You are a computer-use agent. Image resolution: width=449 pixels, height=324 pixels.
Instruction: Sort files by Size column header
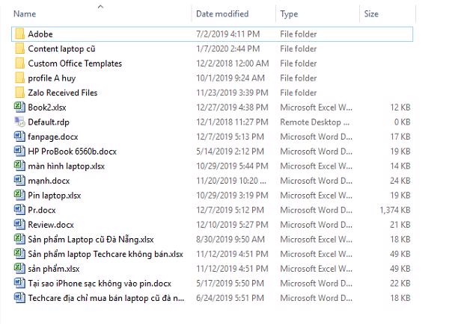tap(371, 14)
